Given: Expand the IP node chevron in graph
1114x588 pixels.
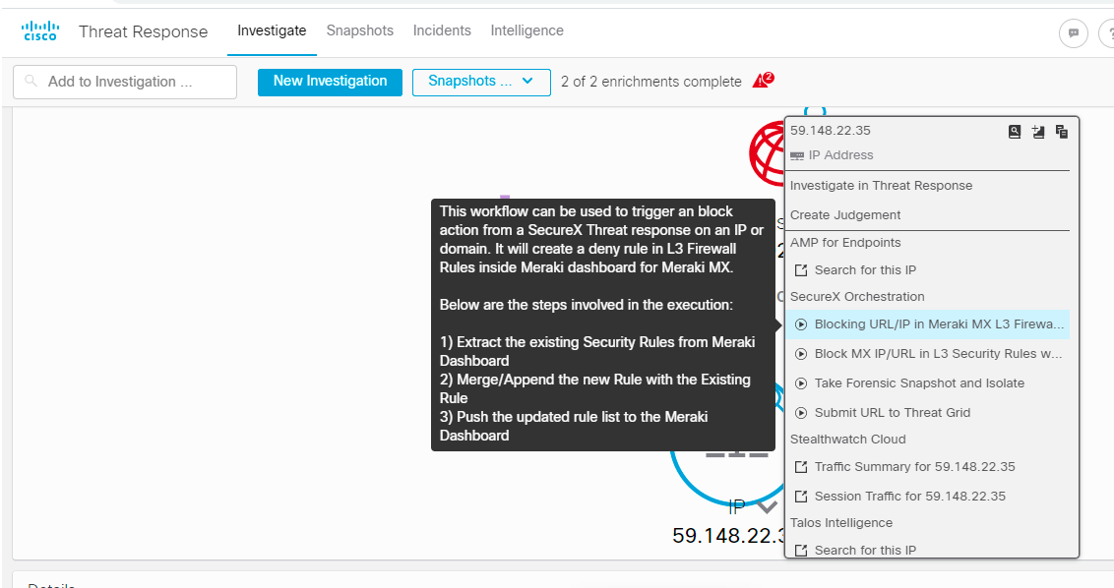Looking at the screenshot, I should (x=768, y=507).
